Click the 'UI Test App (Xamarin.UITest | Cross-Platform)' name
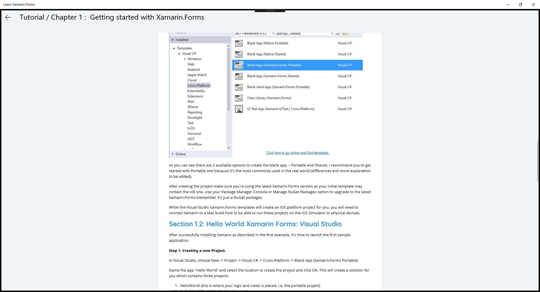Image resolution: width=540 pixels, height=292 pixels. coord(281,109)
